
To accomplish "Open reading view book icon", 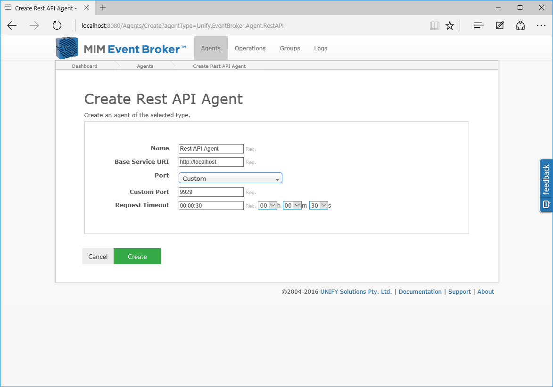I will (435, 25).
